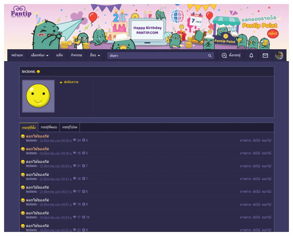293x236 pixels.
Task: Click comment bubble icon showing 19
Action: (x=75, y=204)
